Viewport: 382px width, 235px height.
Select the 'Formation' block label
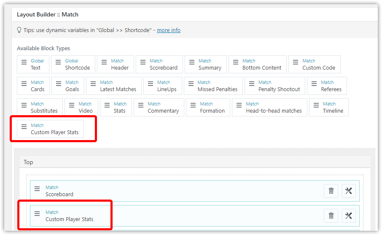pyautogui.click(x=212, y=111)
